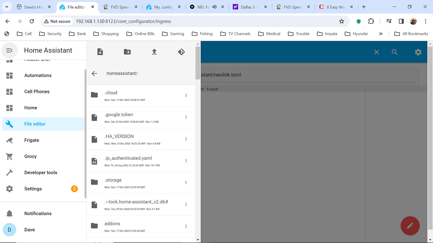Select the Grocy shopping cart icon
This screenshot has height=243, width=433.
[9, 156]
